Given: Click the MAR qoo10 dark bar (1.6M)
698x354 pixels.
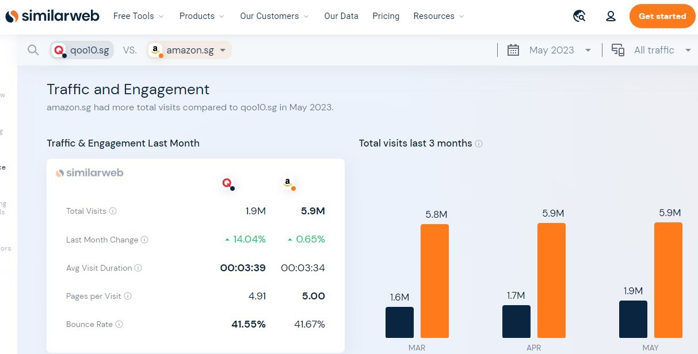Looking at the screenshot, I should (x=399, y=322).
